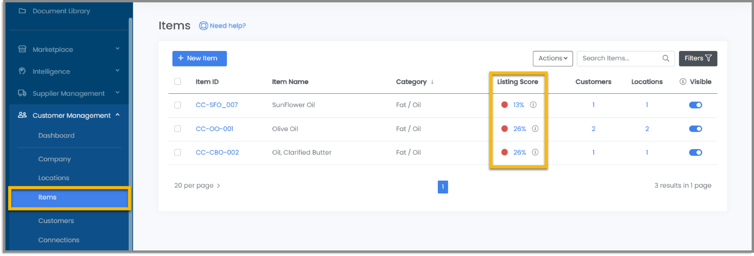Click the Marketplace store icon in sidebar
This screenshot has width=754, height=256.
pyautogui.click(x=22, y=49)
